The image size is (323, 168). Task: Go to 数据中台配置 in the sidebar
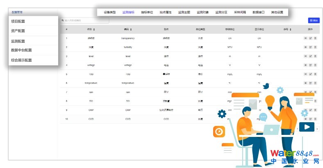pyautogui.click(x=21, y=50)
